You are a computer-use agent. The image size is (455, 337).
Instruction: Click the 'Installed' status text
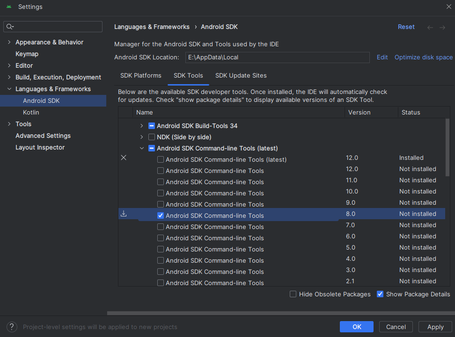(411, 158)
